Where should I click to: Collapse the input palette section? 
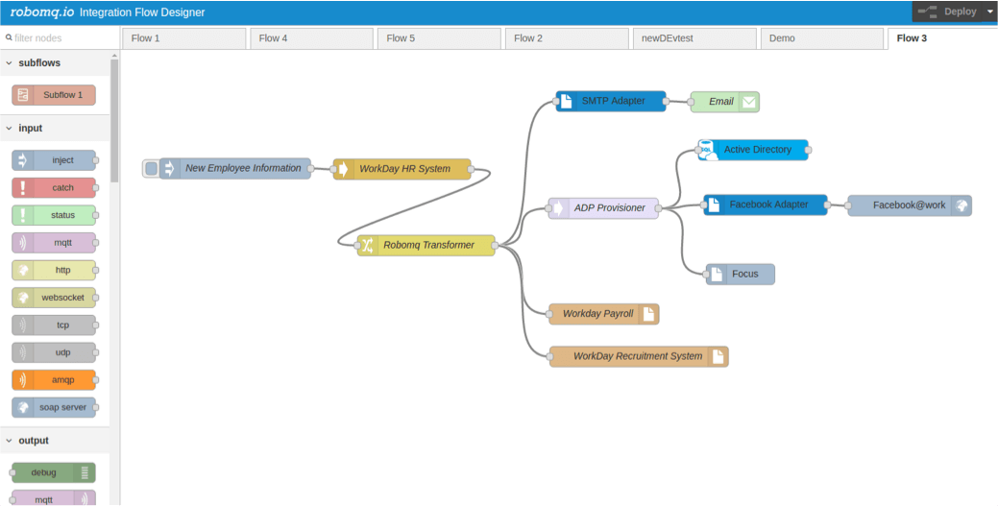pos(9,128)
